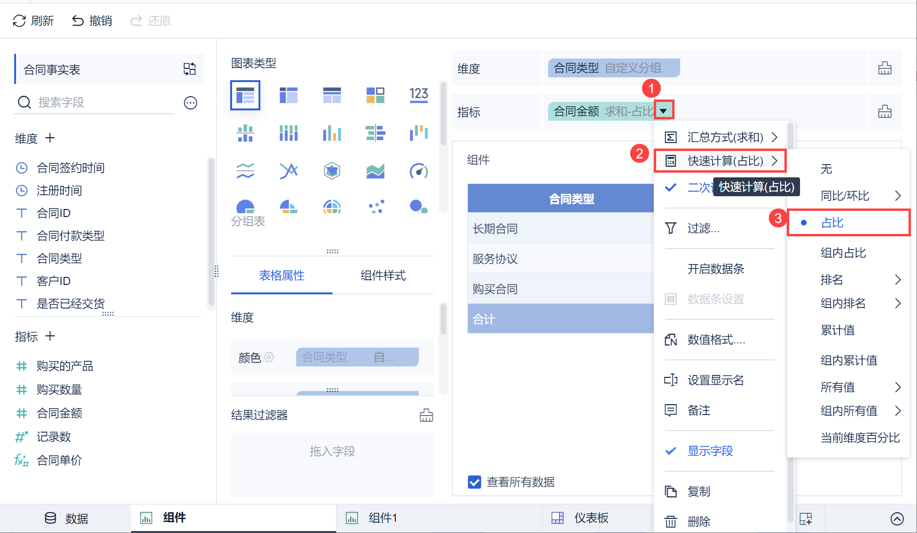This screenshot has width=917, height=533.
Task: Toggle the 查看所有数据 checkbox
Action: point(474,482)
